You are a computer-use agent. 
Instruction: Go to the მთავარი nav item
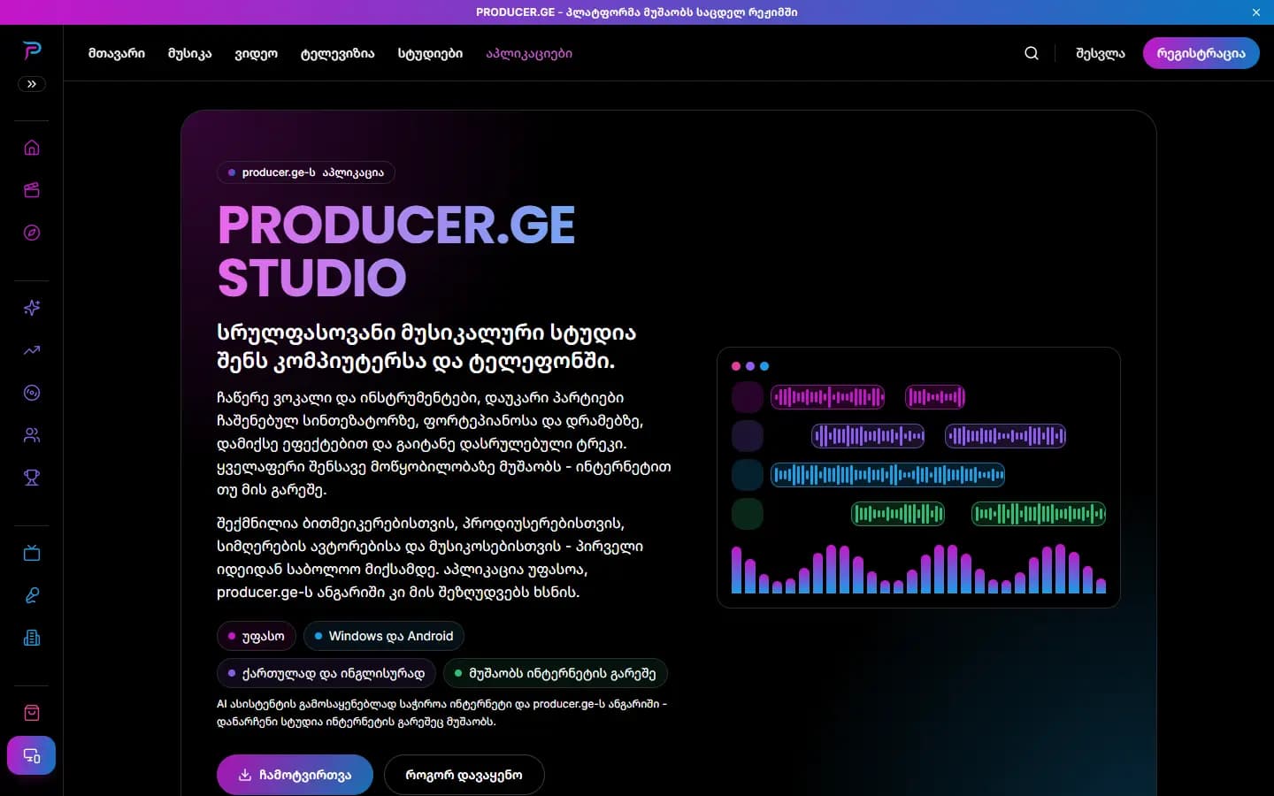tap(117, 53)
